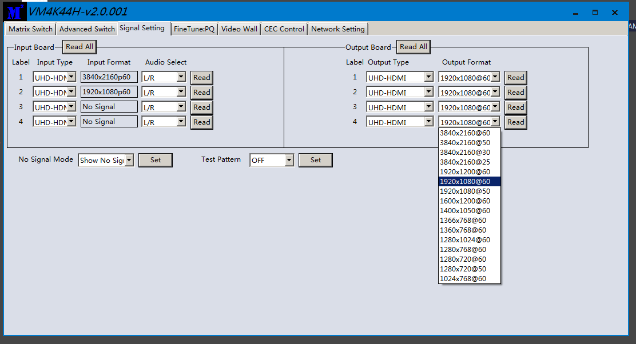636x344 pixels.
Task: Click Set button next to No Signal Mode
Action: click(156, 160)
